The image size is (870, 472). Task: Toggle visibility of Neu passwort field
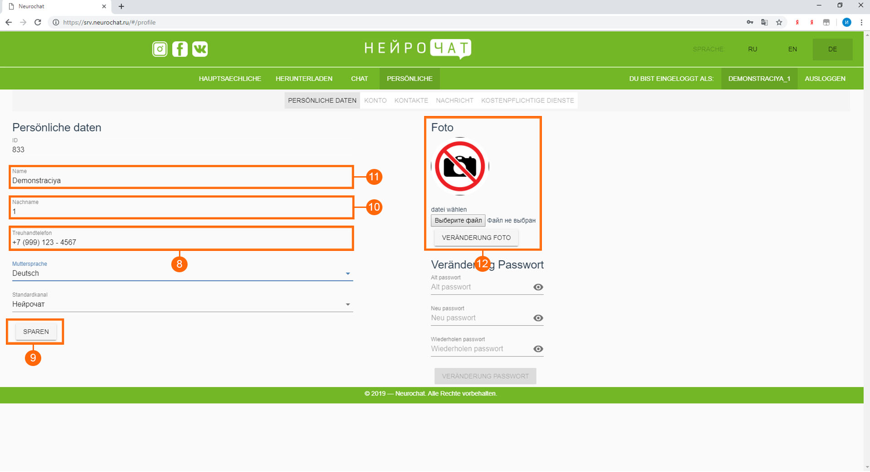(x=538, y=318)
